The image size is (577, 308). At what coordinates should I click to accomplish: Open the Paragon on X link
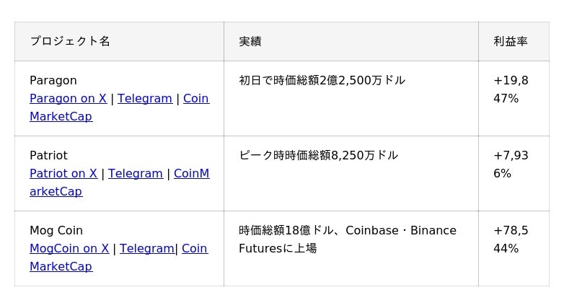(x=68, y=99)
